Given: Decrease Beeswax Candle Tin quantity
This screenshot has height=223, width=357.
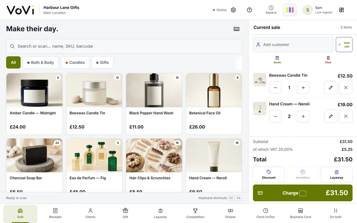Looking at the screenshot, I should click(x=275, y=88).
